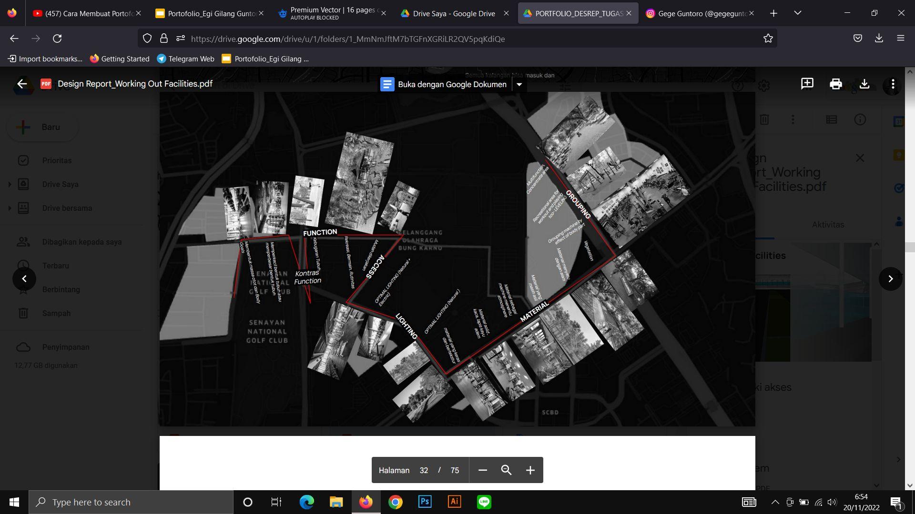The image size is (915, 514).
Task: Click the page number field showing 32
Action: (x=424, y=470)
